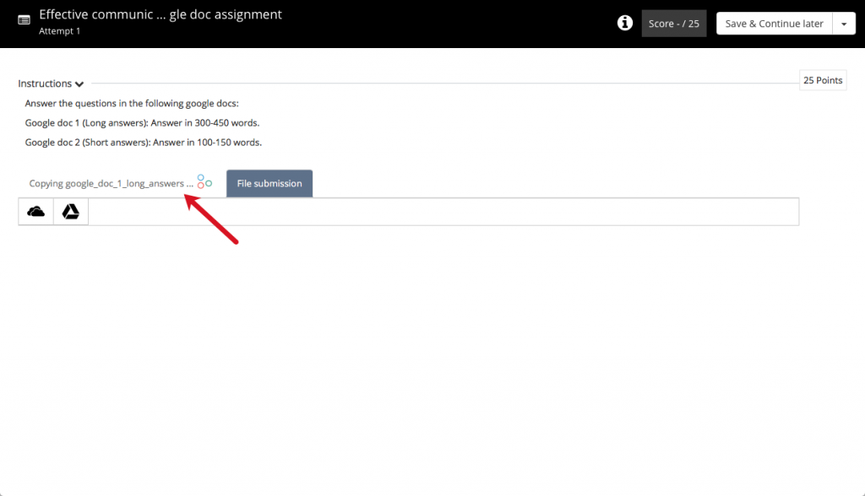This screenshot has width=865, height=496.
Task: Open the Save & Continue dropdown arrow
Action: click(844, 24)
